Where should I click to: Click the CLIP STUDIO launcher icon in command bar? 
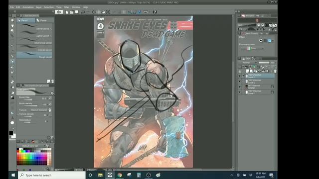click(x=59, y=12)
